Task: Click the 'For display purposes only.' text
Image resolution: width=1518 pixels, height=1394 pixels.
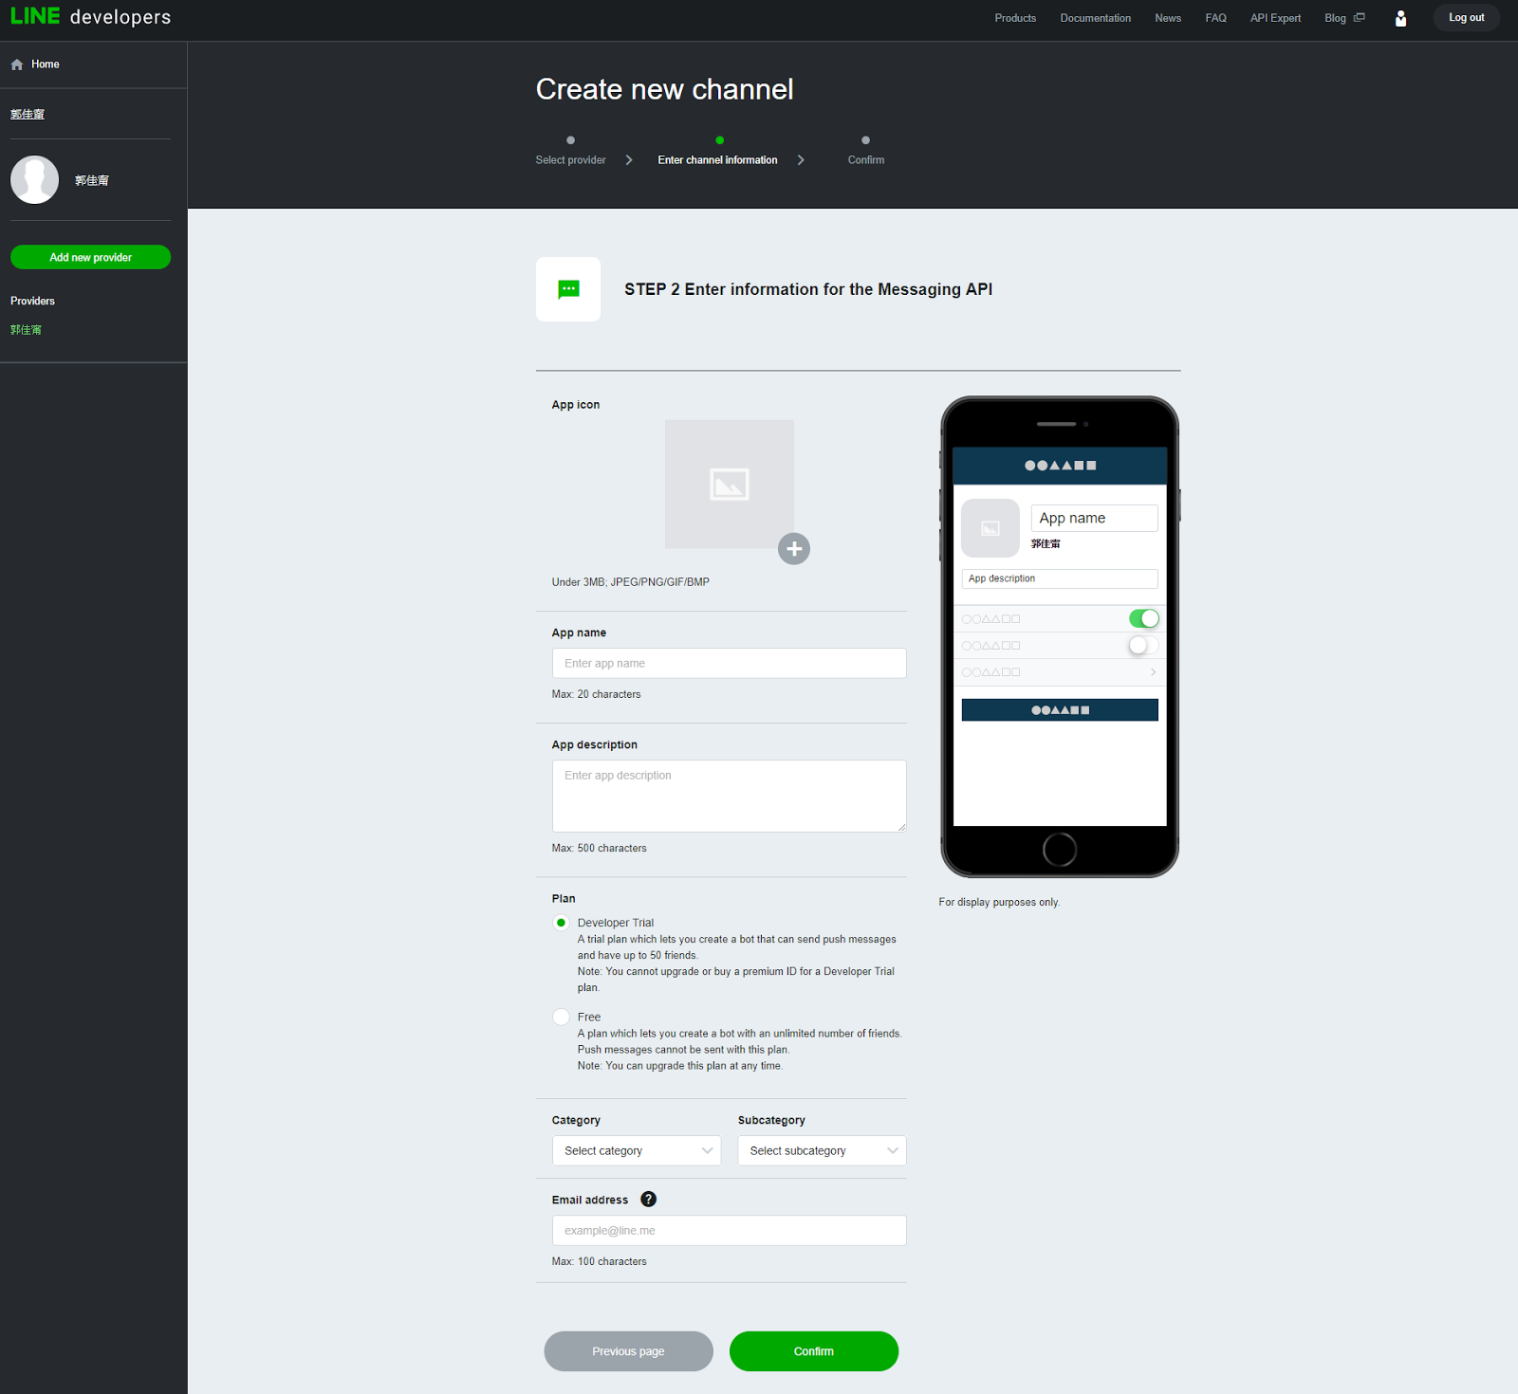Action: pos(999,902)
